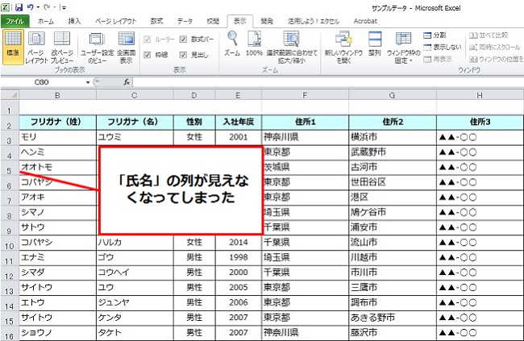Click 並べて比較 side-by-side compare

pos(489,35)
